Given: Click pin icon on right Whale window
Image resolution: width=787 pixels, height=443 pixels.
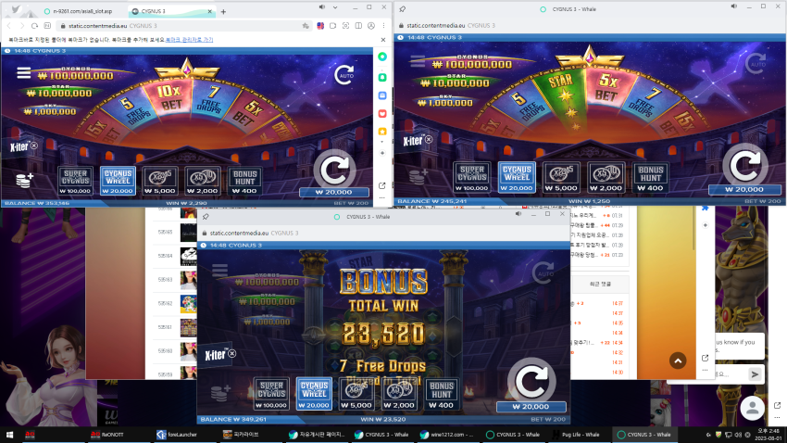Looking at the screenshot, I should (x=402, y=9).
